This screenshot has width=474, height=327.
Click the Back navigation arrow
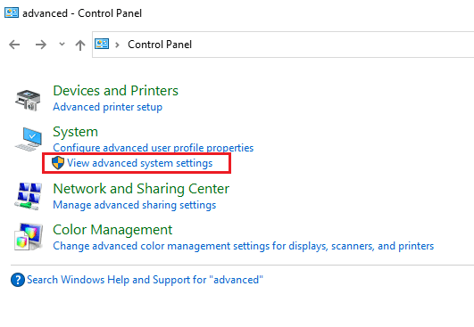click(x=14, y=45)
